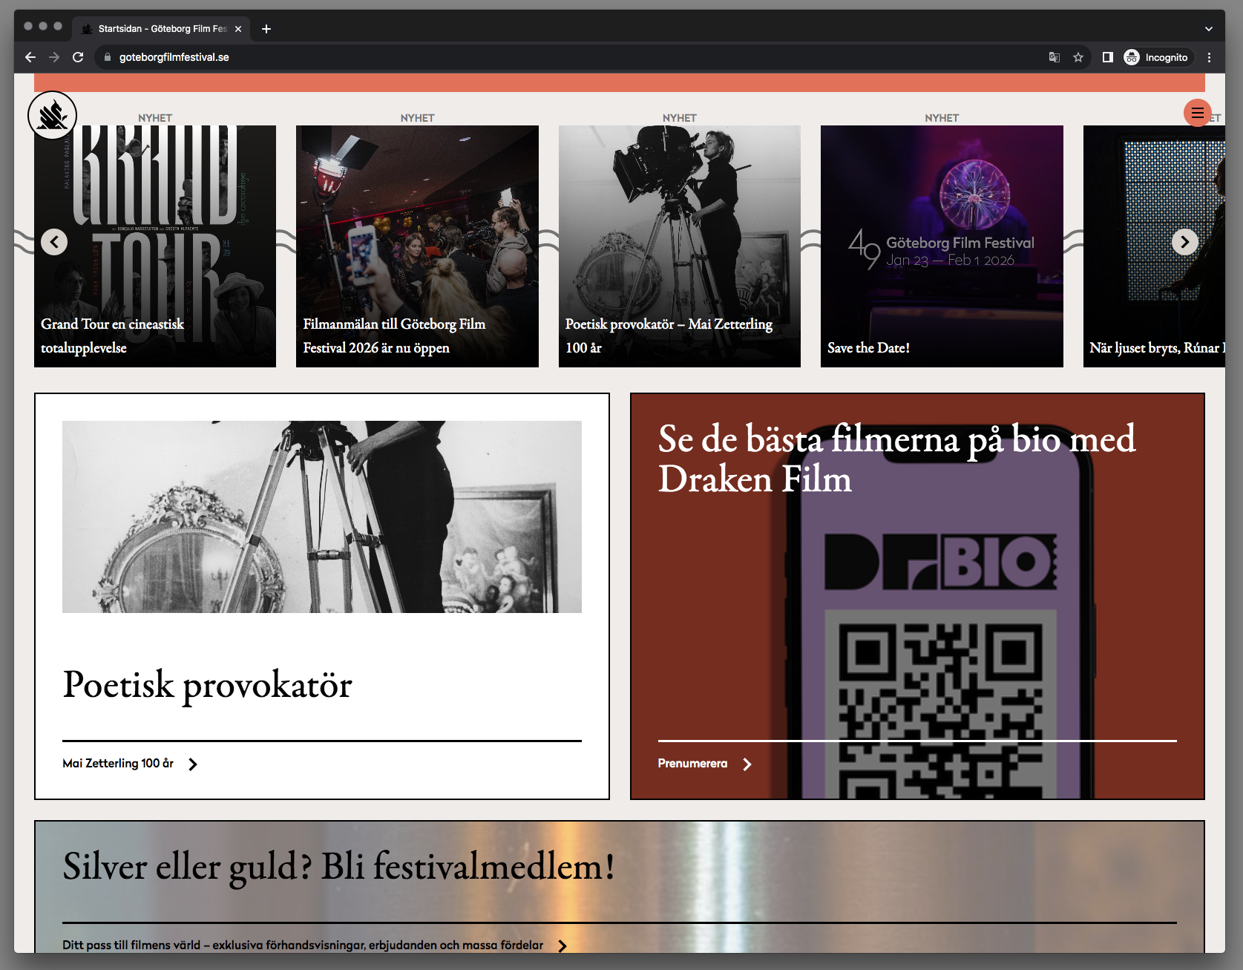The image size is (1243, 970).
Task: Click Se de bästa filmerna på bio heading
Action: click(x=896, y=459)
